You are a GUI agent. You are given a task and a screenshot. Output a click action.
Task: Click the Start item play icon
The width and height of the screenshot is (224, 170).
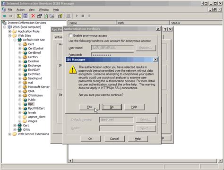pyautogui.click(x=77, y=16)
